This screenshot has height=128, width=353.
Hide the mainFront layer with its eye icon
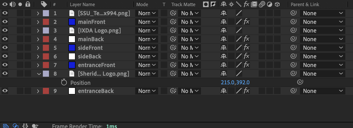[x=5, y=22]
